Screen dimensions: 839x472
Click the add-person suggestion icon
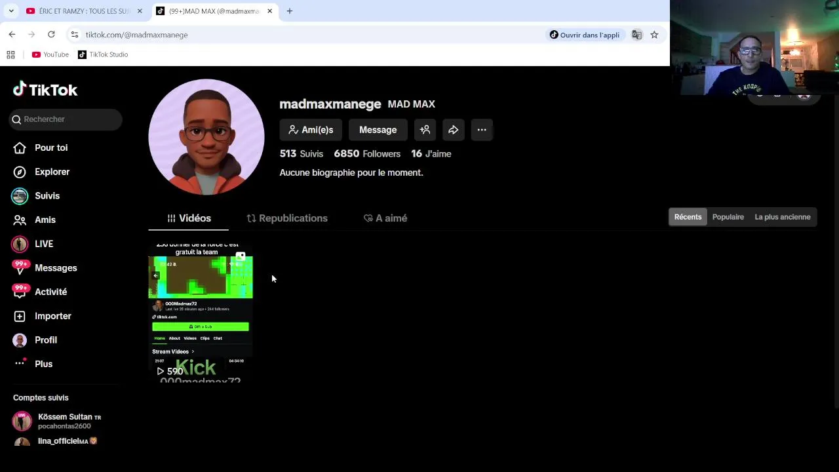(x=425, y=130)
